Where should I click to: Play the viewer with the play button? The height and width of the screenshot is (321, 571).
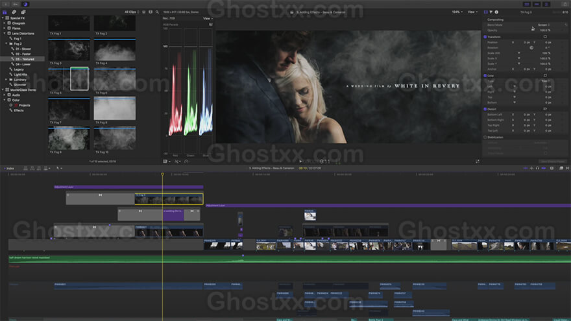click(300, 161)
